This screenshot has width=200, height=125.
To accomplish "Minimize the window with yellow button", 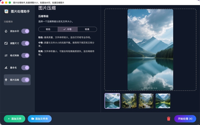I will [6, 2].
